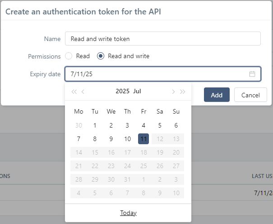This screenshot has height=224, width=273.
Task: Jump to next year with double-right arrow
Action: click(x=182, y=91)
